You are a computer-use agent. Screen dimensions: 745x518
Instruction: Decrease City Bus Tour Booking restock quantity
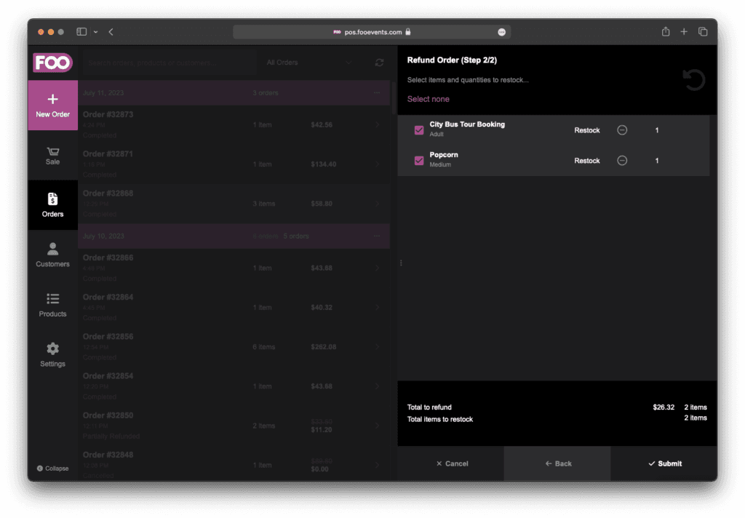[x=622, y=130]
